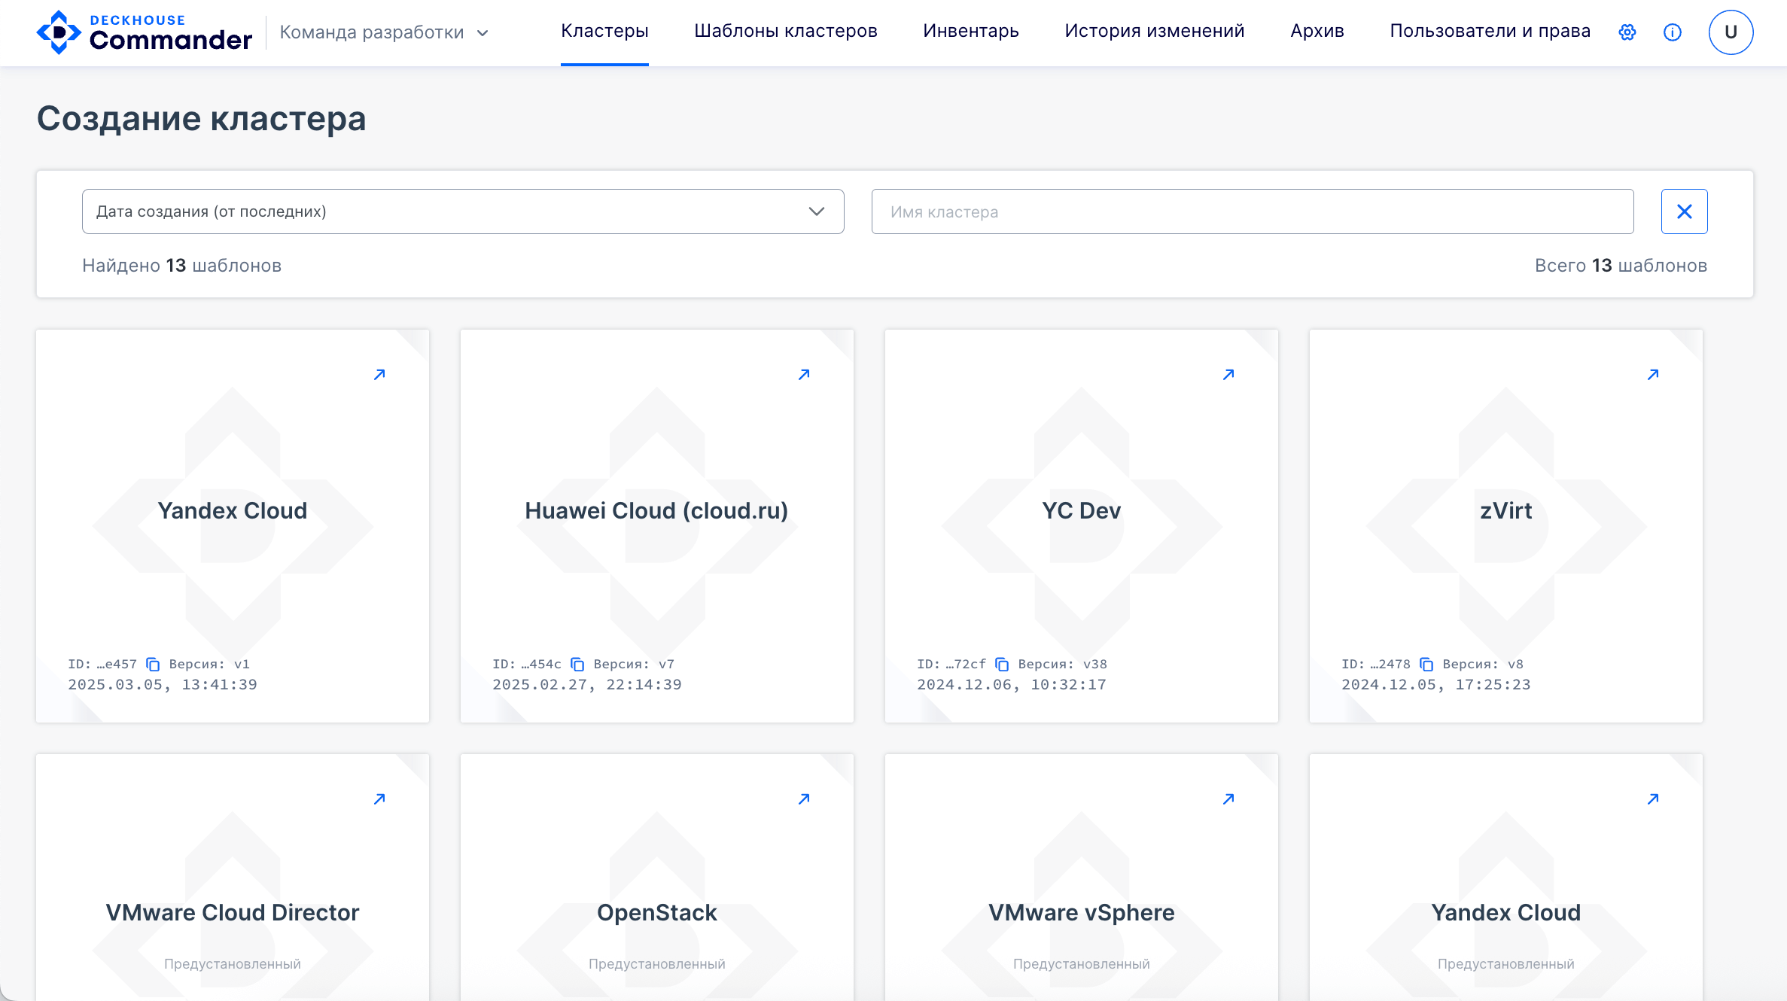Click the Версия: v7 label
The height and width of the screenshot is (1001, 1787).
(x=634, y=664)
